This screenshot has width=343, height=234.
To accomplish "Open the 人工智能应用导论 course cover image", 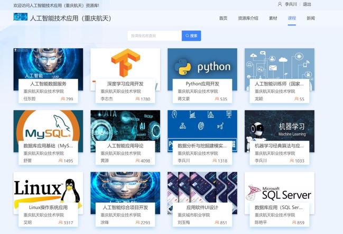I will click(125, 125).
